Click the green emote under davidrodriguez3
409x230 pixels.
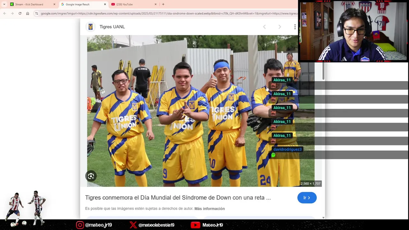(273, 155)
